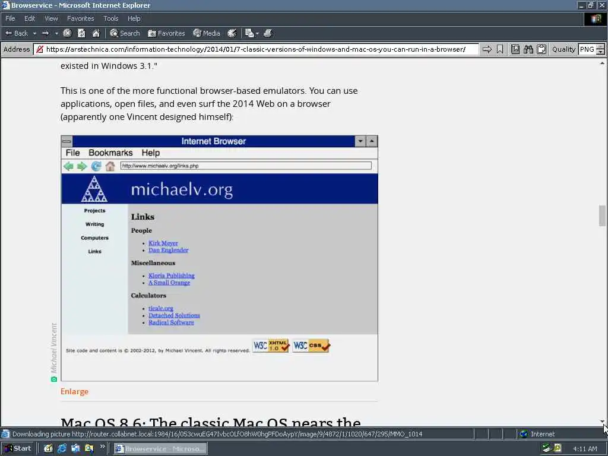Click the fourth quick launch search icon
This screenshot has height=456, width=608.
[x=89, y=449]
